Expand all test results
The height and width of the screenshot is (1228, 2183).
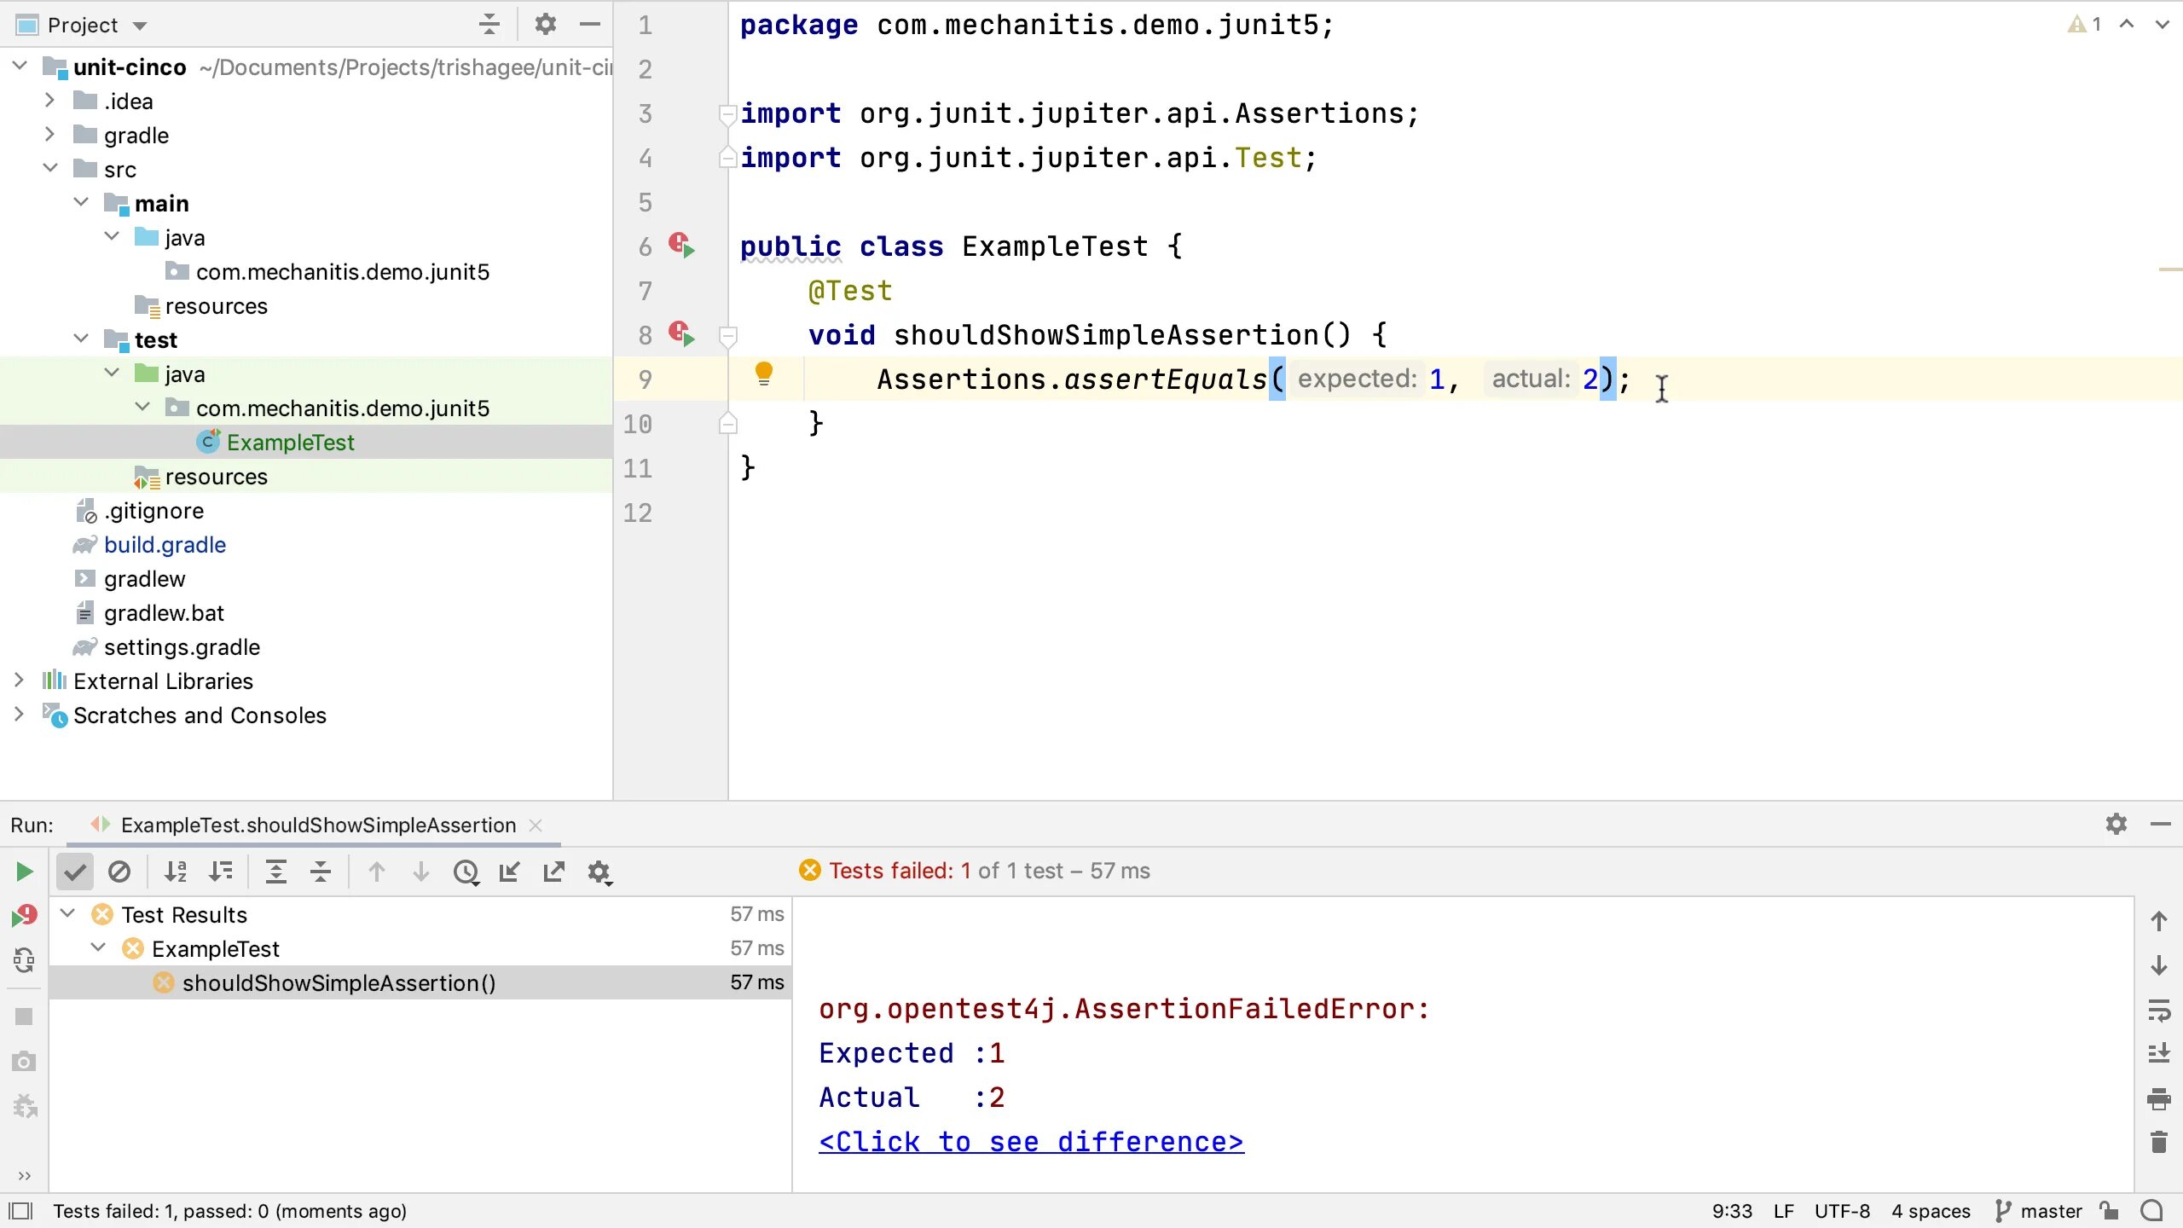[276, 872]
